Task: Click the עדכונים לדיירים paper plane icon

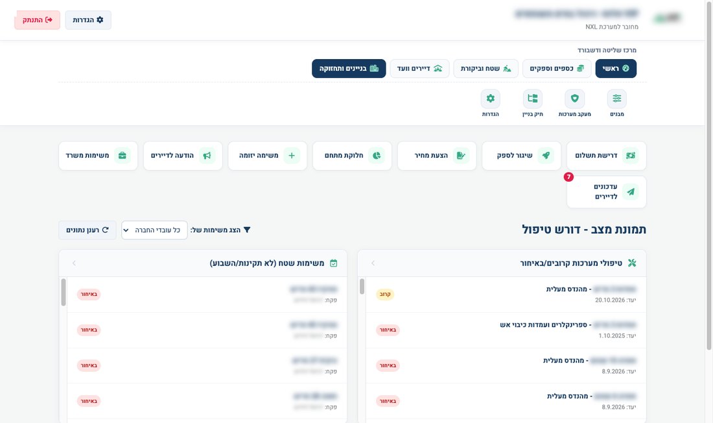Action: (630, 191)
